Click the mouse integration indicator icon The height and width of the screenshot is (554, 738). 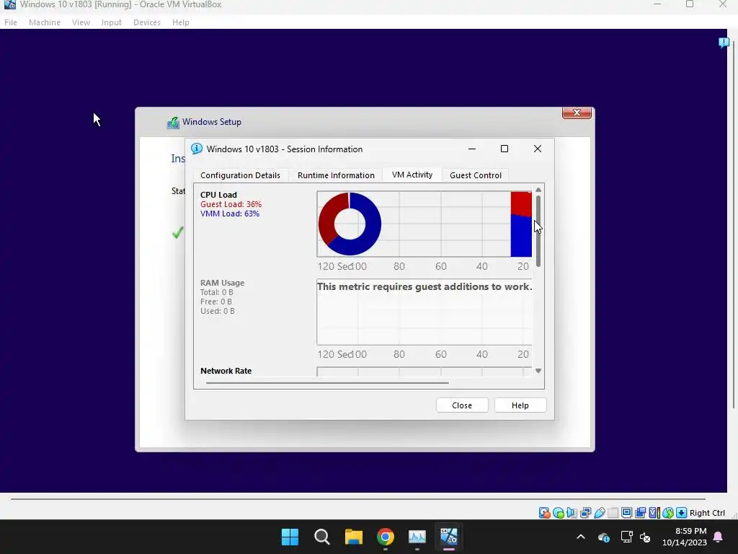click(x=667, y=513)
